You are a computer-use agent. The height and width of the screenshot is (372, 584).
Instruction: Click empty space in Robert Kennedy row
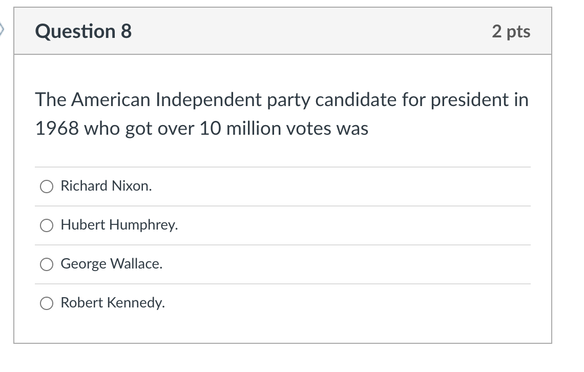tap(346, 303)
